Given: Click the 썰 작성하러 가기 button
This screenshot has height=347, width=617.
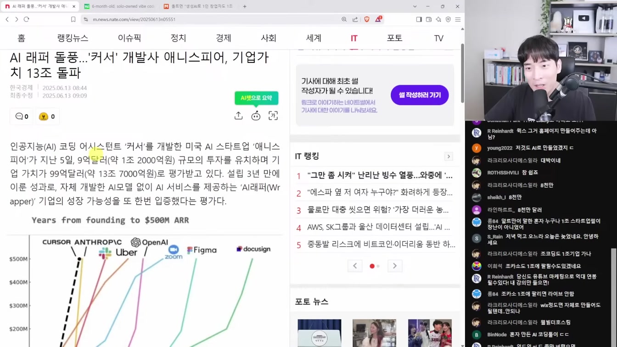Looking at the screenshot, I should pos(420,95).
